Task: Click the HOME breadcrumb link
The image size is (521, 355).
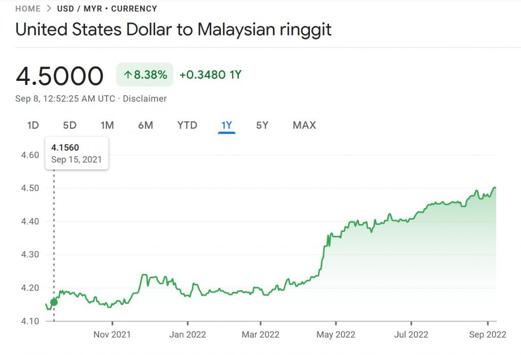Action: click(27, 9)
